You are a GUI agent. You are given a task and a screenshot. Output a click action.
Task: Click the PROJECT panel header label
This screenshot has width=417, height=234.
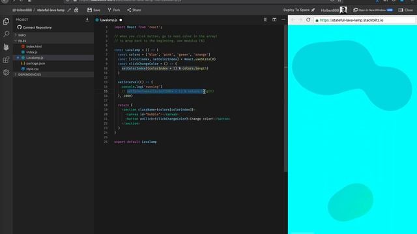pyautogui.click(x=22, y=19)
